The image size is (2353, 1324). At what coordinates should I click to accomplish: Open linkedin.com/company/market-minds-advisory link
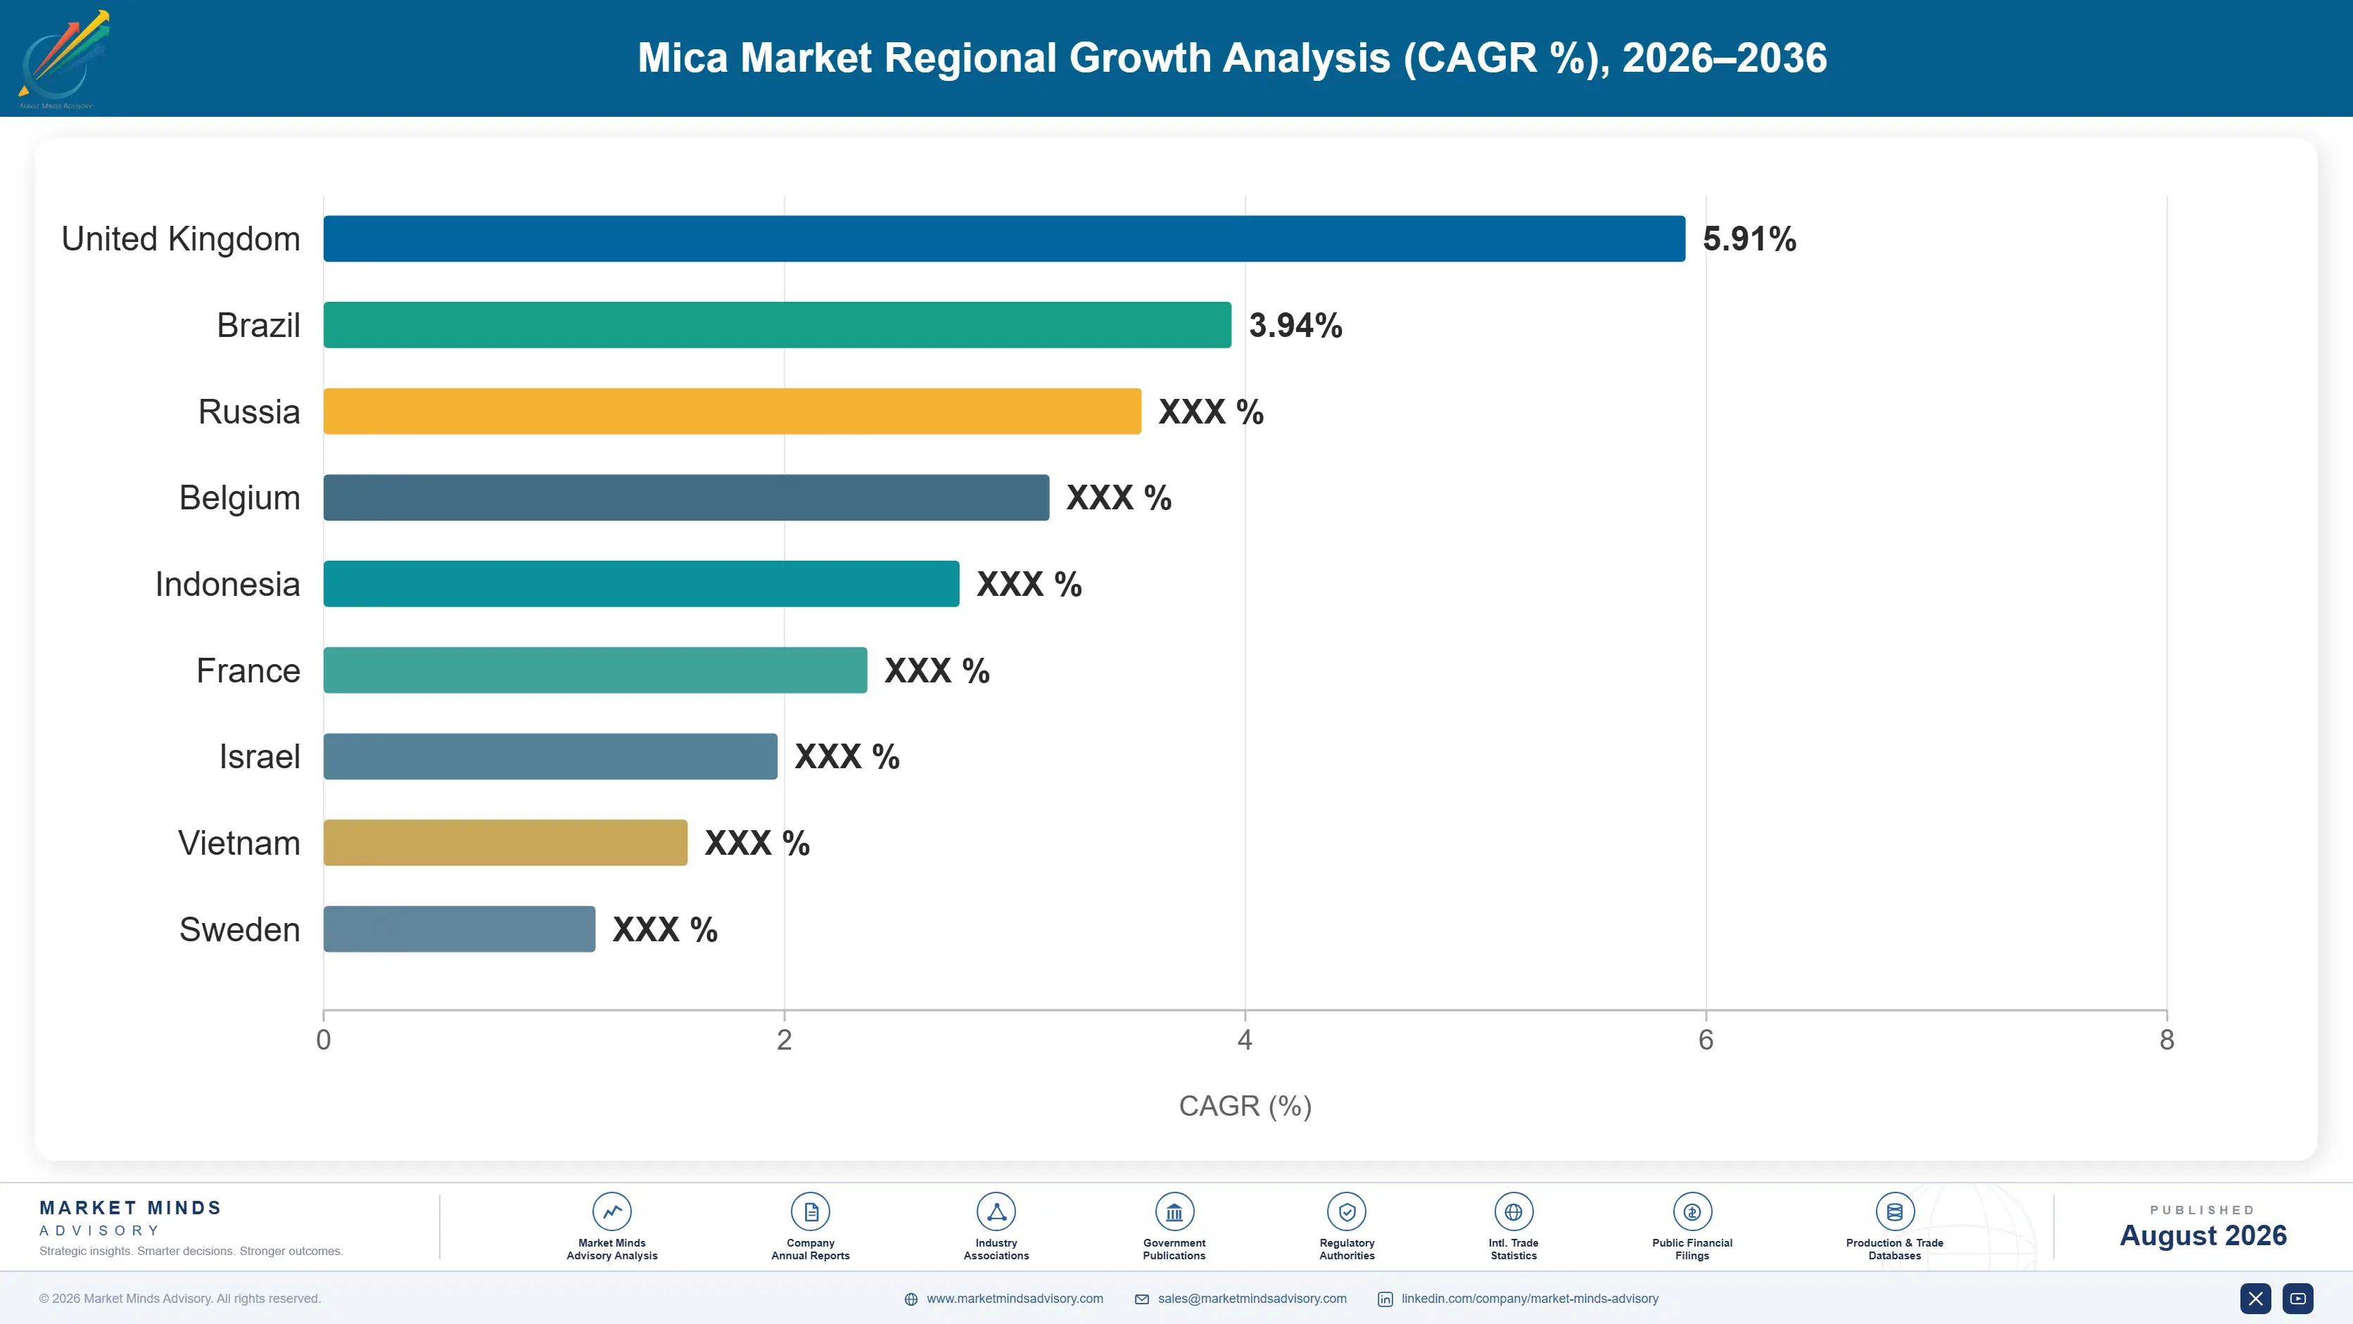1530,1299
